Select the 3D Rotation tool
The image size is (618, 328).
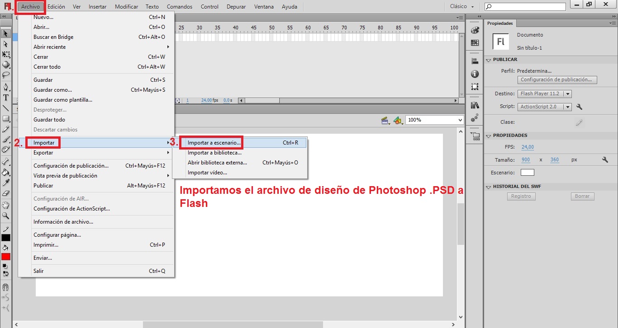click(6, 65)
